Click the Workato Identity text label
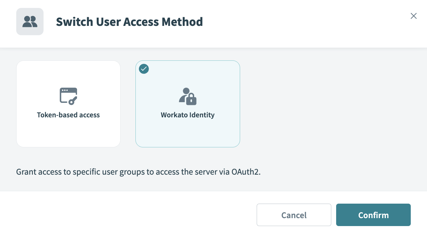Screen dimensions: 427x234 click(x=188, y=115)
